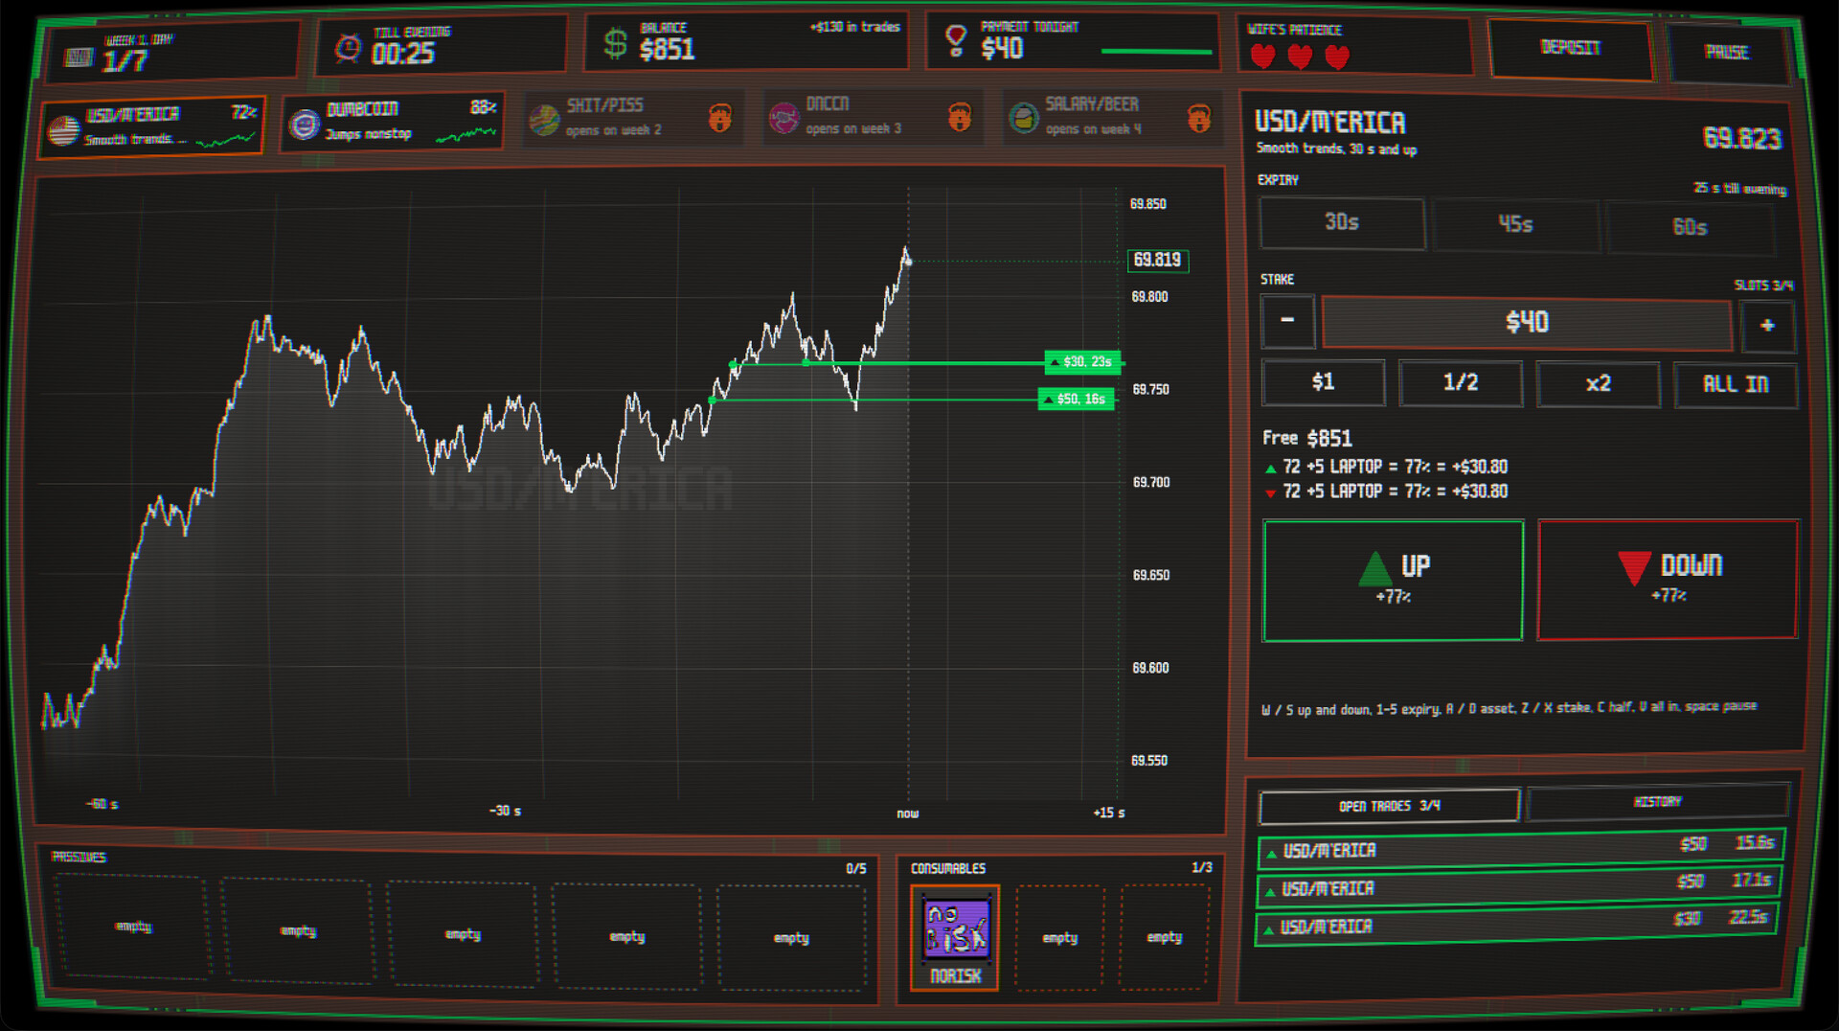Click the locked SHIT/PISS padlock icon
1839x1031 pixels.
pos(720,118)
